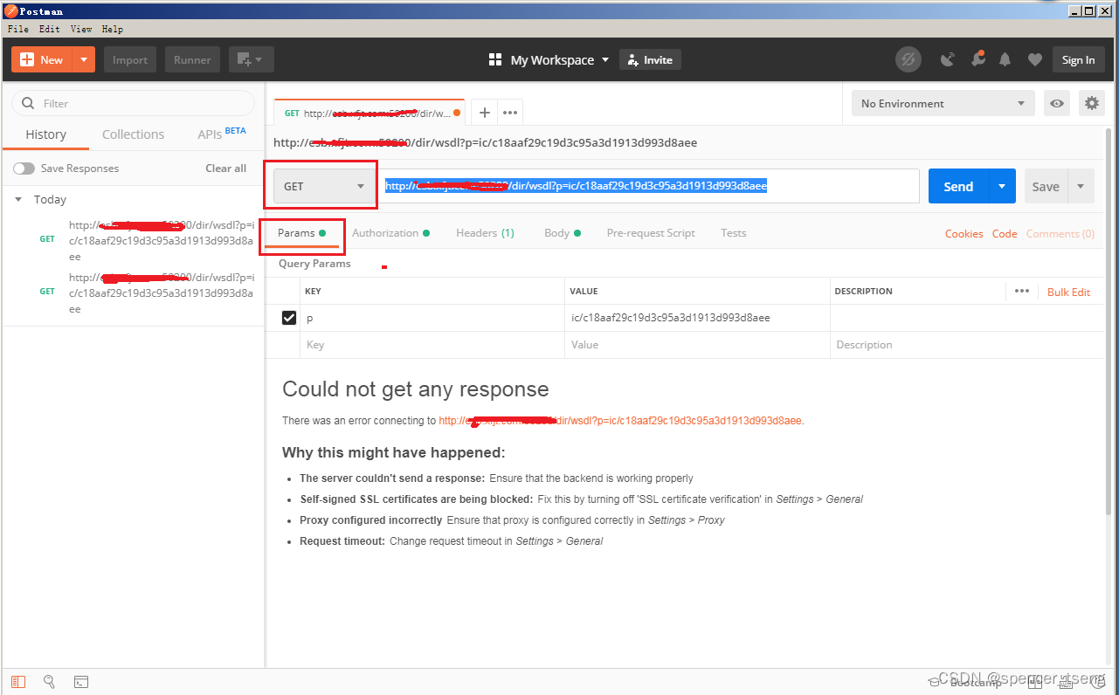Viewport: 1119px width, 695px height.
Task: Click the Send button
Action: (958, 186)
